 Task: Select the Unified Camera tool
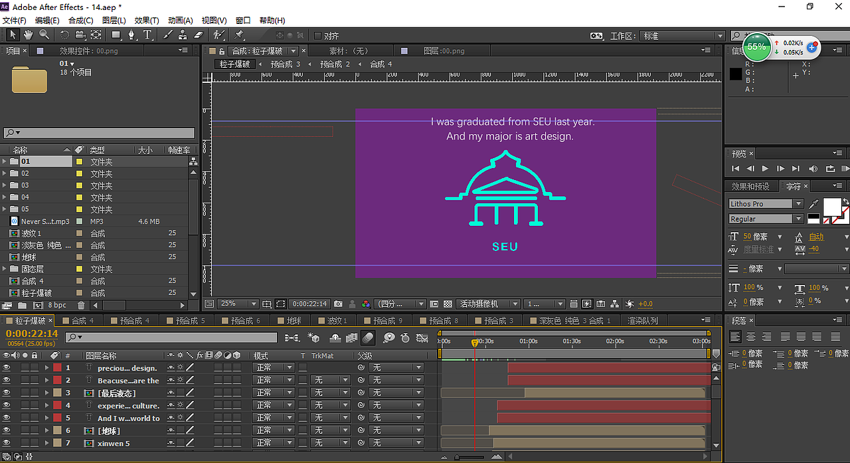(80, 35)
